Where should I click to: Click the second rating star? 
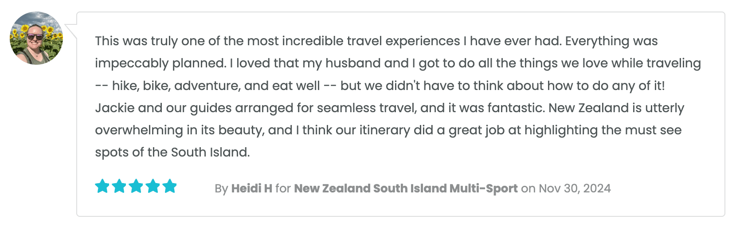click(x=119, y=186)
